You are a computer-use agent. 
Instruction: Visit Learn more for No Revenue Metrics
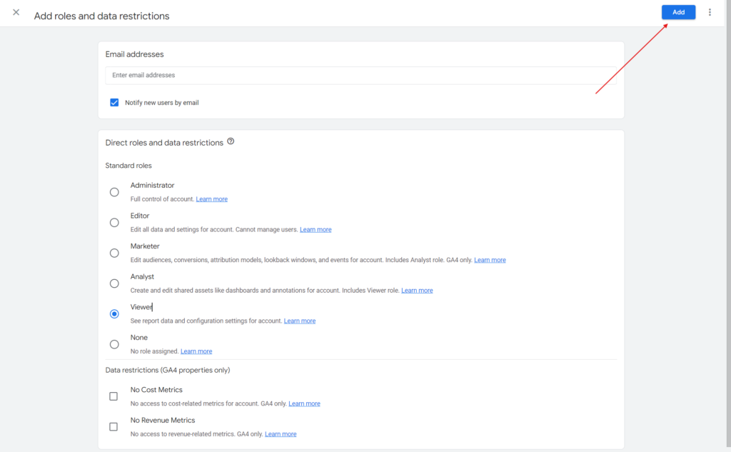(281, 434)
